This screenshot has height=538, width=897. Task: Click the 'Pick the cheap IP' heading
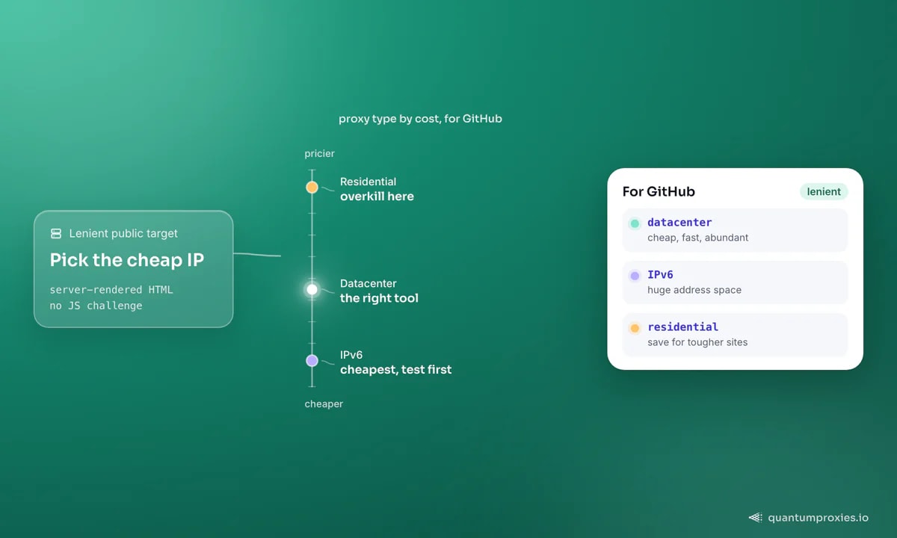pyautogui.click(x=127, y=260)
